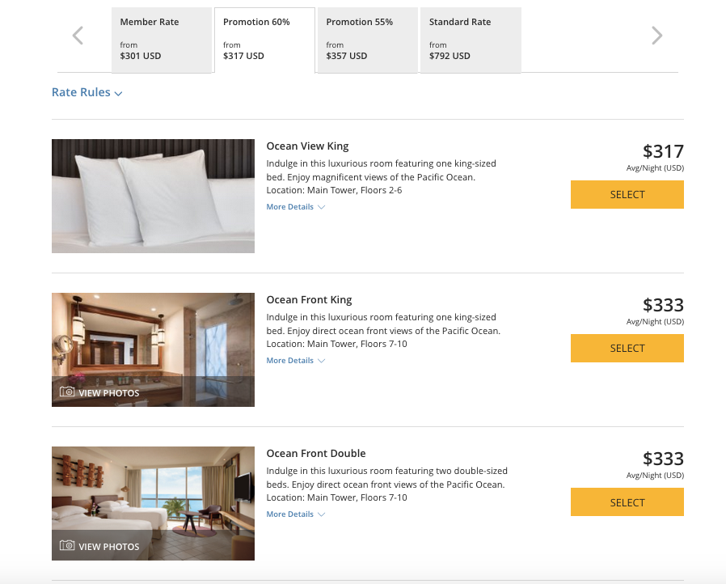726x584 pixels.
Task: Select the Ocean Front King room
Action: [627, 349]
